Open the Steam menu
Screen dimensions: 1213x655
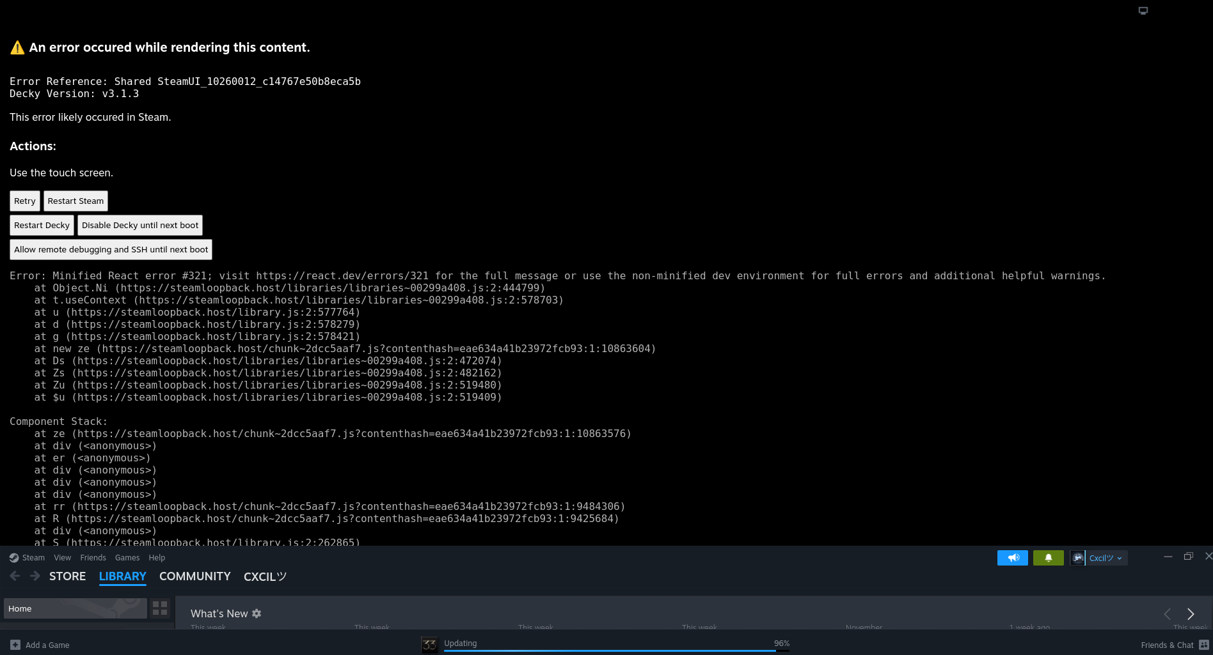click(x=33, y=558)
